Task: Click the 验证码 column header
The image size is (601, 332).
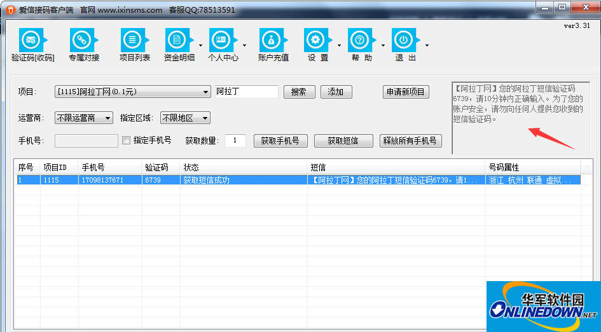Action: pyautogui.click(x=161, y=167)
